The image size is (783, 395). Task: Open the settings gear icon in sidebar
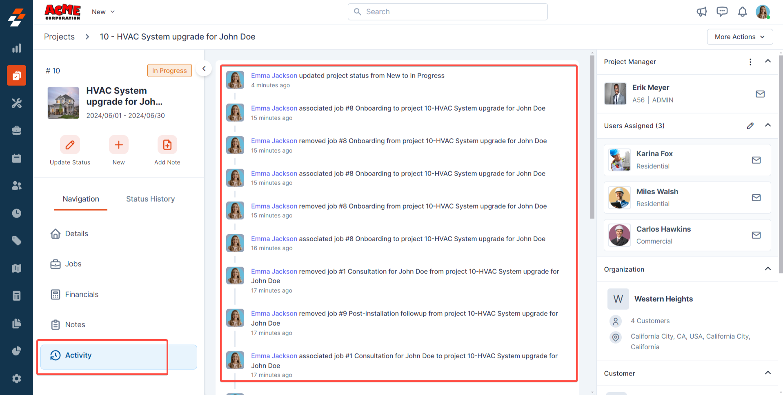16,379
